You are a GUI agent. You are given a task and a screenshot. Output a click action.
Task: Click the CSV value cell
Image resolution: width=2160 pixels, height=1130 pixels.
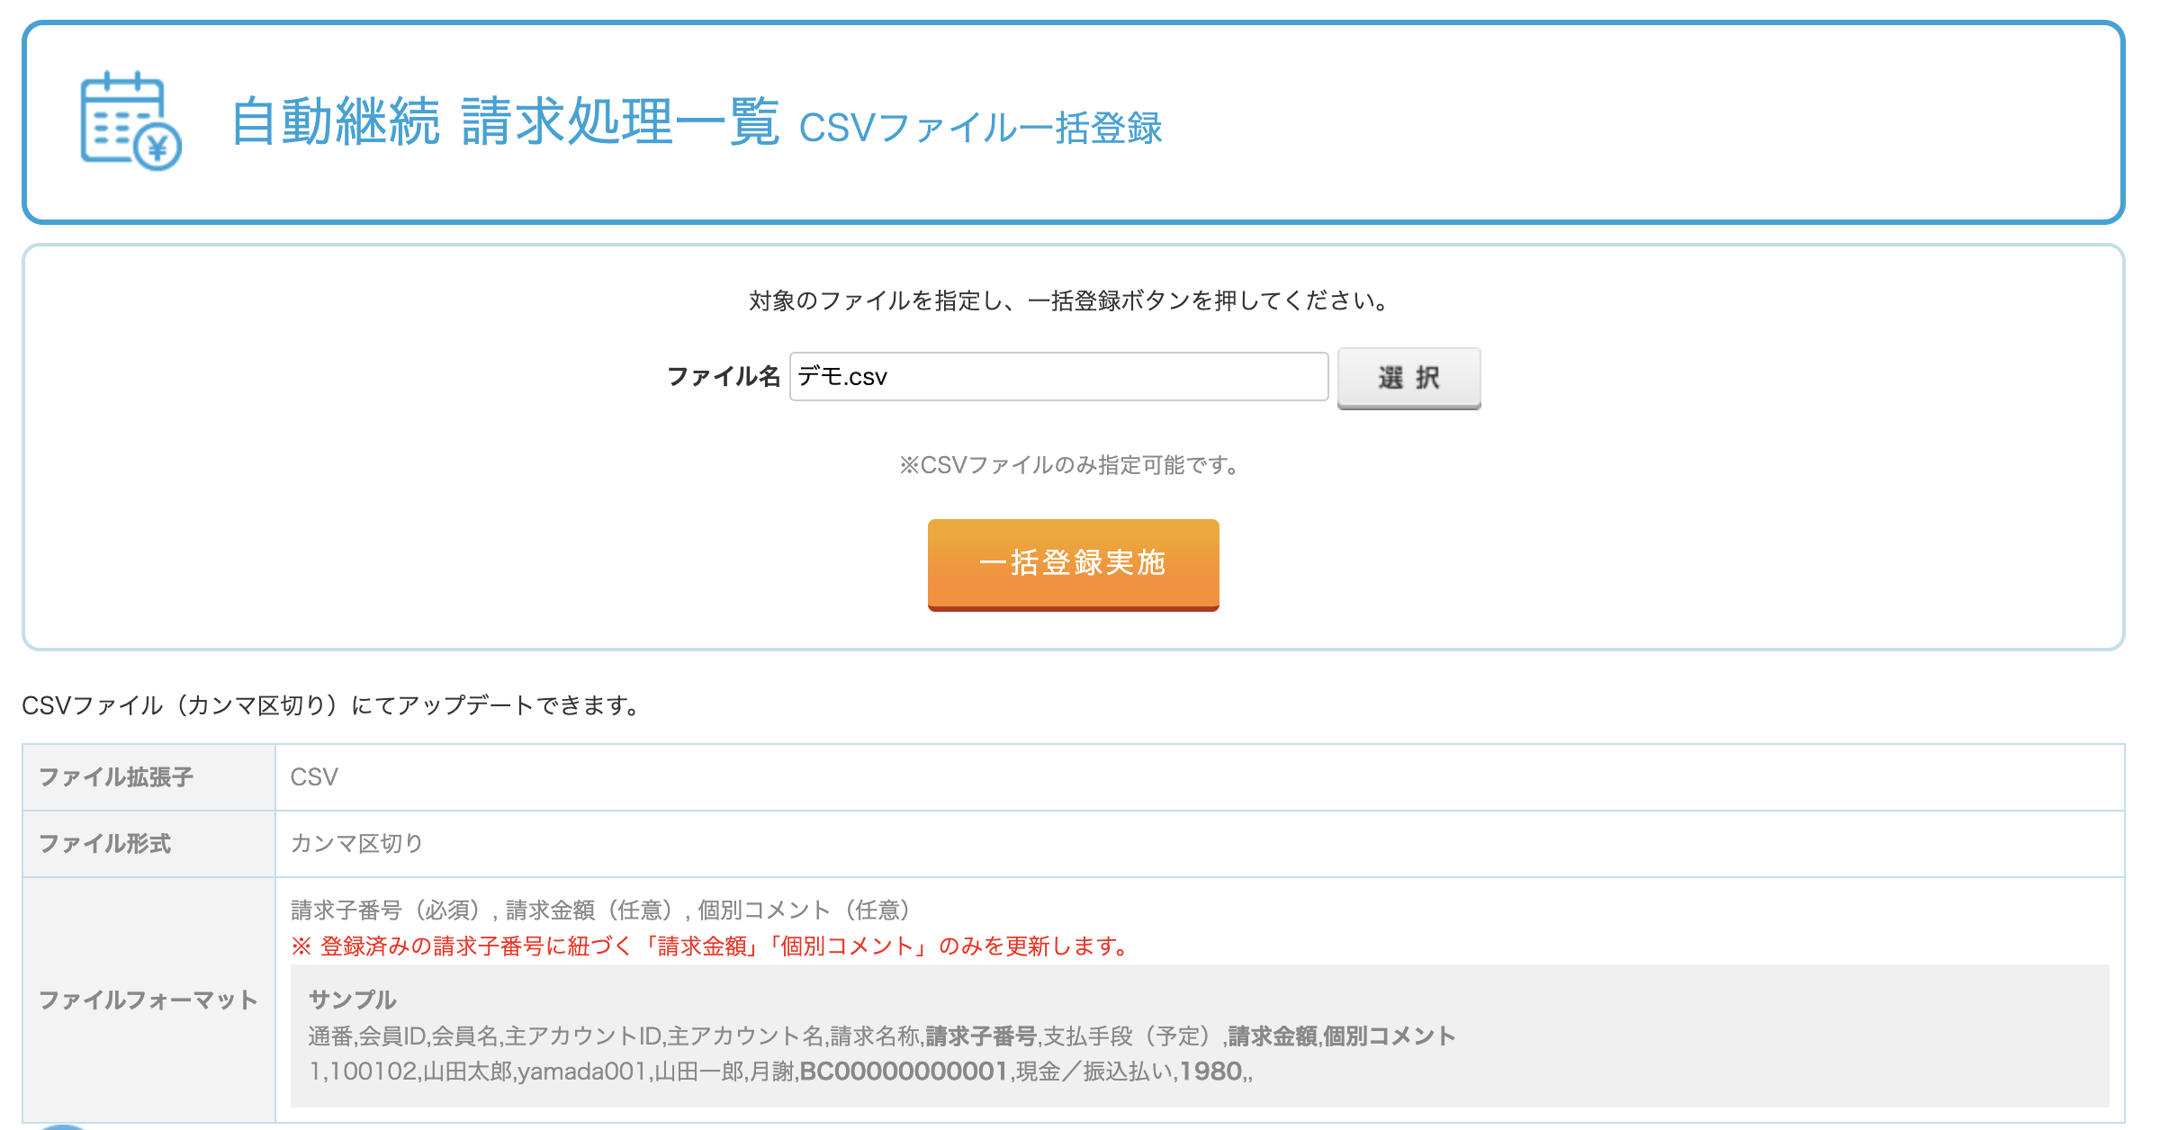point(1200,777)
